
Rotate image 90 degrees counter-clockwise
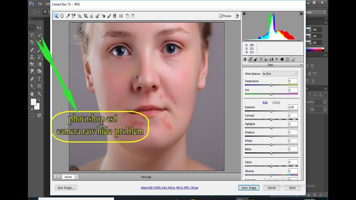click(x=127, y=16)
